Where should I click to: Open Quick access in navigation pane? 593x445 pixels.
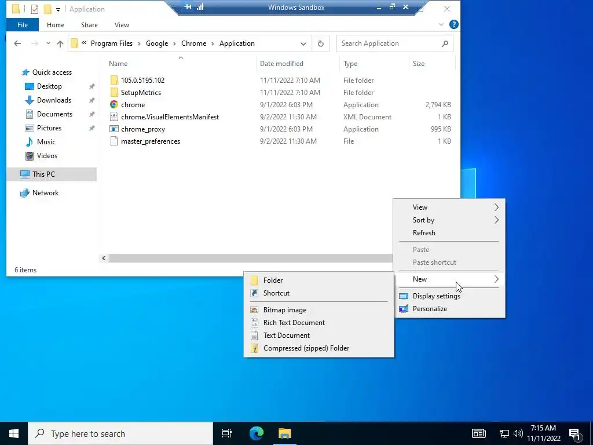[52, 72]
